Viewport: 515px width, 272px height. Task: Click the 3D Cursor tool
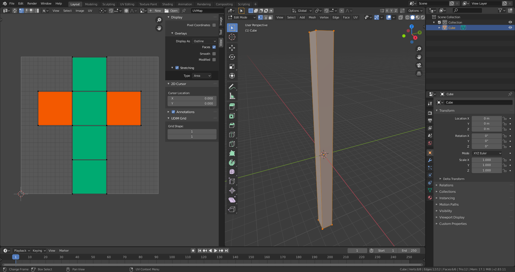pos(232,37)
